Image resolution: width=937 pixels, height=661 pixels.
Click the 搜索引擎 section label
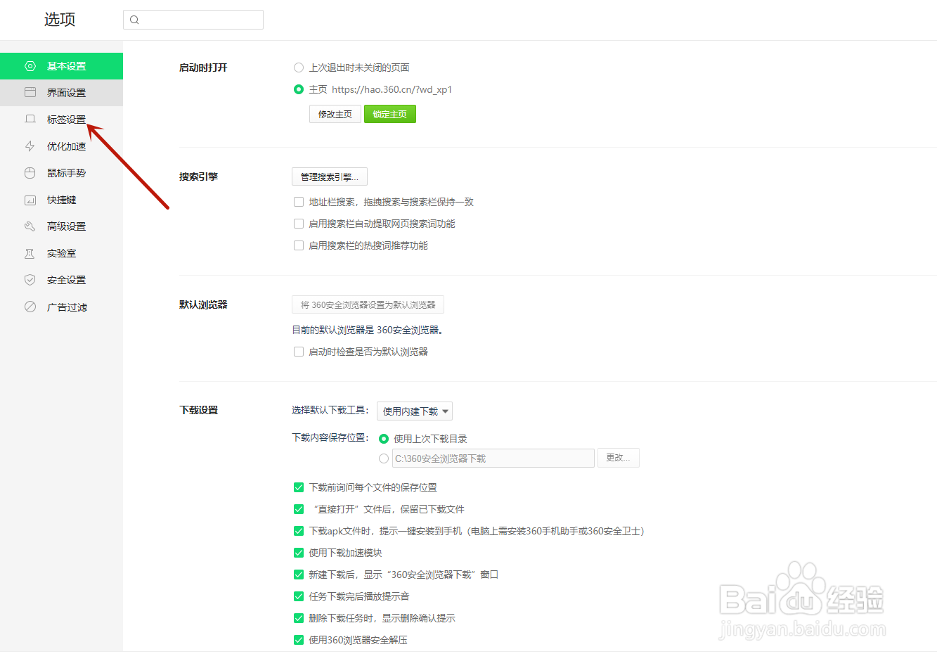(x=199, y=177)
